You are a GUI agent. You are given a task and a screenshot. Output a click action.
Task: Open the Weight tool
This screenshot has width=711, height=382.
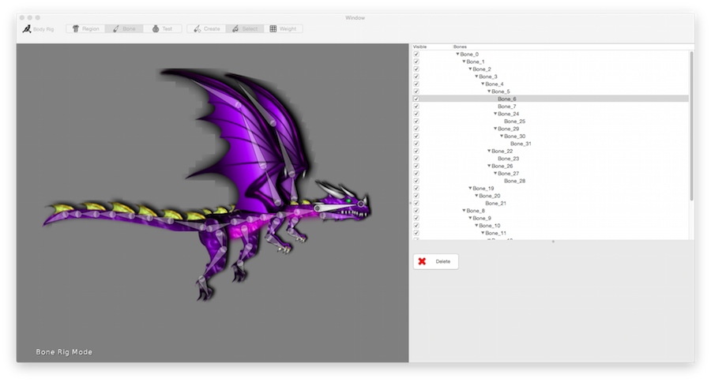coord(283,29)
